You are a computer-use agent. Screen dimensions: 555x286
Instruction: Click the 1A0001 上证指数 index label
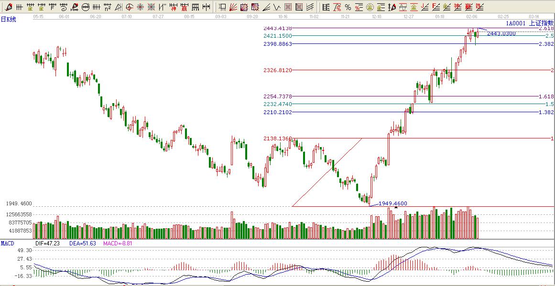530,22
